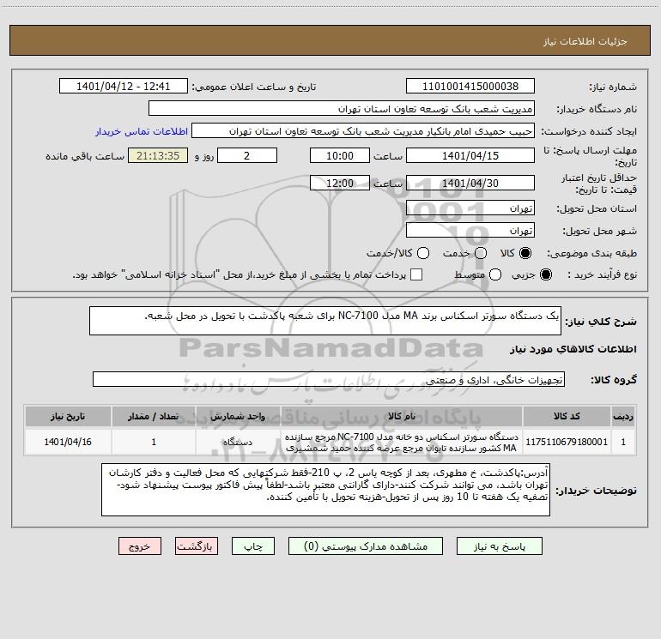
Task: Click the کد کالا column header
Action: [567, 416]
